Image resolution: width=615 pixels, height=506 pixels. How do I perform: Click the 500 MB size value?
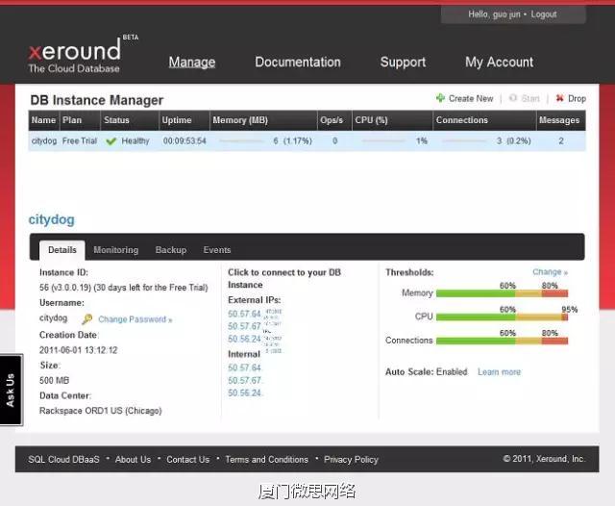click(54, 380)
